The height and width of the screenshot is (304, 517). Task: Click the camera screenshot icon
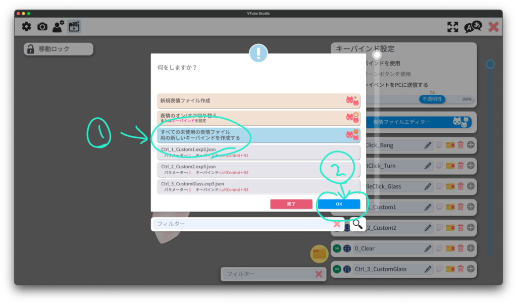pos(42,27)
